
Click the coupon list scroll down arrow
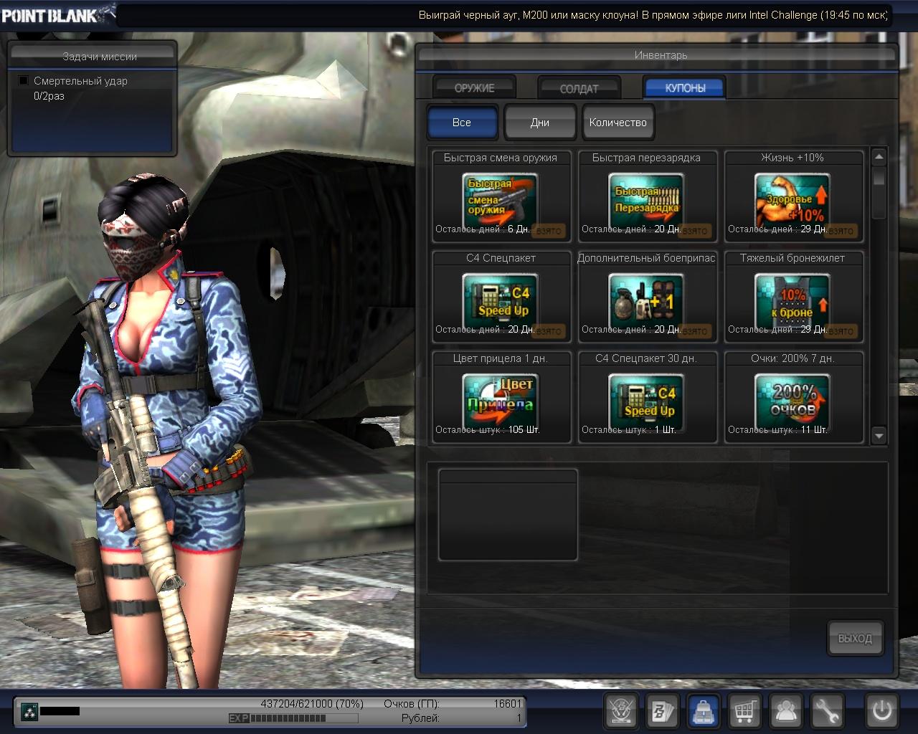click(879, 435)
